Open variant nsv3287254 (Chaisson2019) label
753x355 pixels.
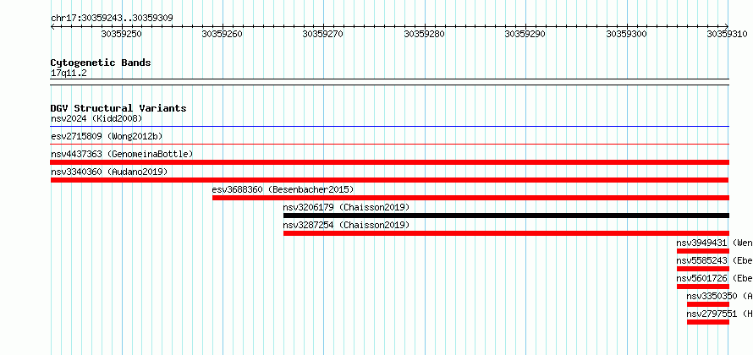pos(346,225)
